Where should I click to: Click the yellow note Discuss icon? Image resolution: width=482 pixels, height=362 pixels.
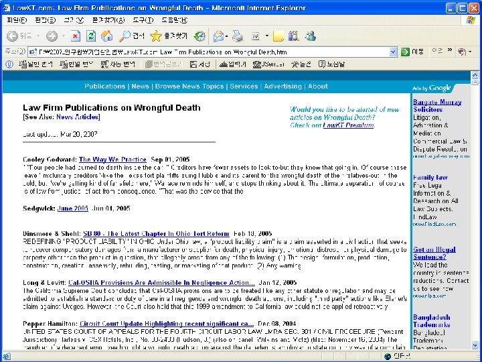(278, 36)
